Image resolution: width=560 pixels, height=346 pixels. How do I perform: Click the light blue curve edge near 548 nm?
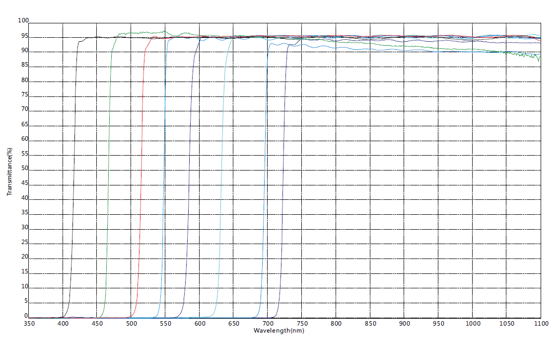pos(164,169)
